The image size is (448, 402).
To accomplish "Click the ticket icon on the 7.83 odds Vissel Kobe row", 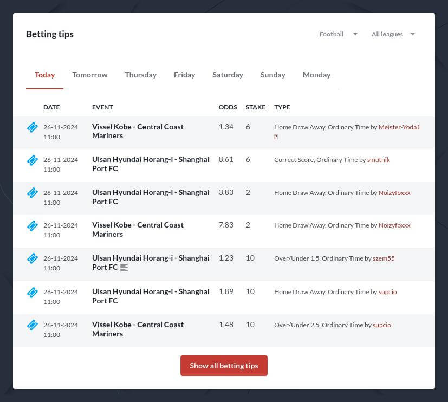I will [33, 225].
